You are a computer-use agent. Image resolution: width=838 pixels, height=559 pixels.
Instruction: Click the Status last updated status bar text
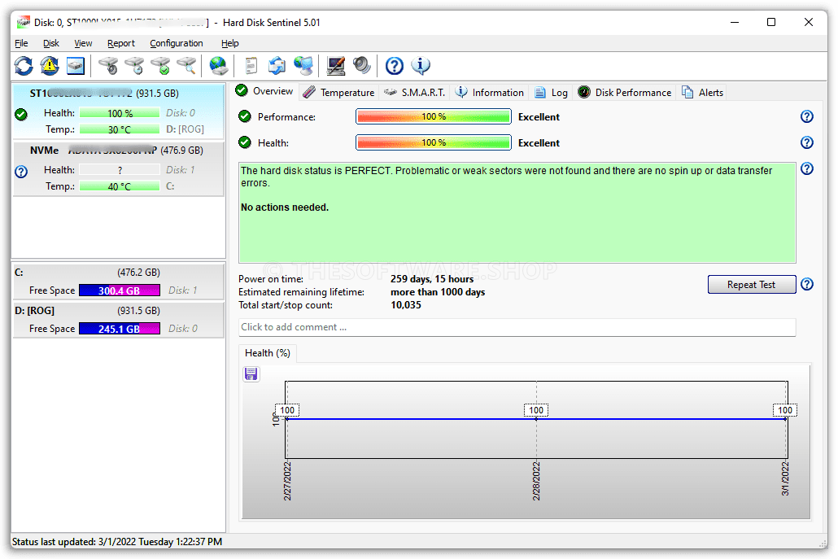[x=117, y=542]
